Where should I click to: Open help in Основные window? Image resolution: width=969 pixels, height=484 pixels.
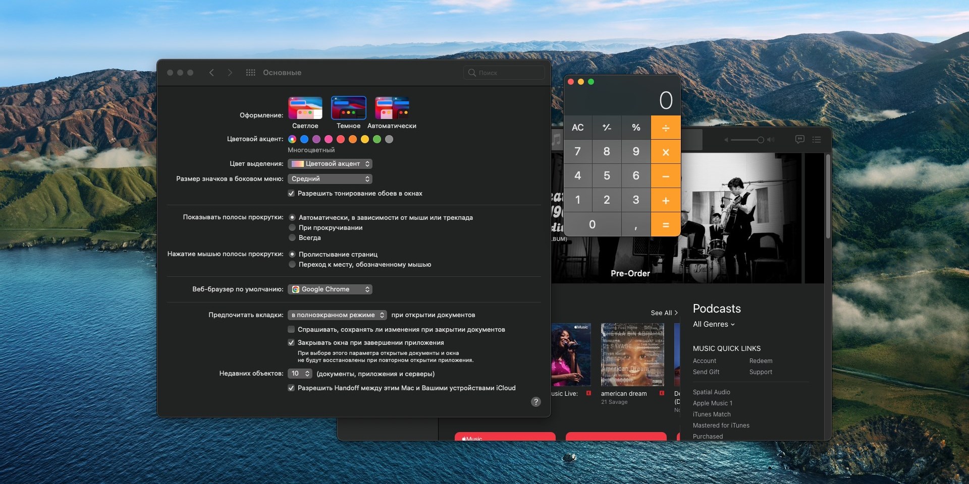point(536,402)
